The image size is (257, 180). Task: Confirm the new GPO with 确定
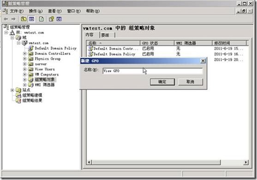click(x=162, y=82)
